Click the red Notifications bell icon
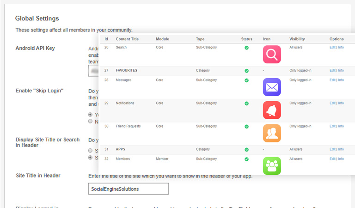This screenshot has width=355, height=208. 272,110
